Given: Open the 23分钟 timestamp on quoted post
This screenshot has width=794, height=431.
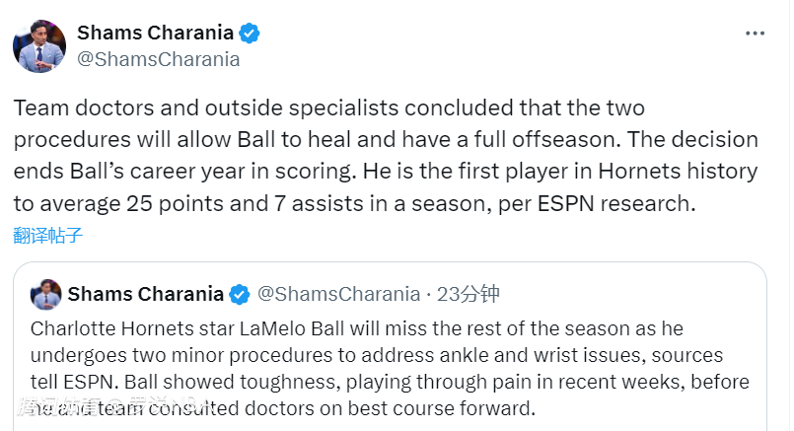Looking at the screenshot, I should click(x=469, y=294).
